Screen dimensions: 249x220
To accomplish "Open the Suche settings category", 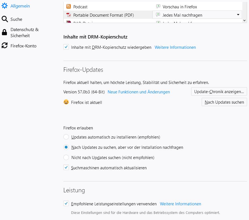I will (16, 19).
